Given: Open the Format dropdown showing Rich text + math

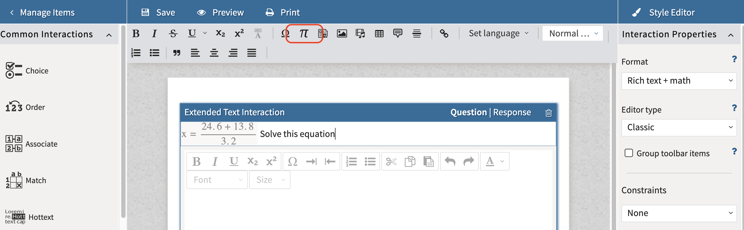Looking at the screenshot, I should [679, 81].
